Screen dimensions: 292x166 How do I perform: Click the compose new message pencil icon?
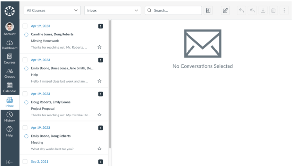click(225, 11)
